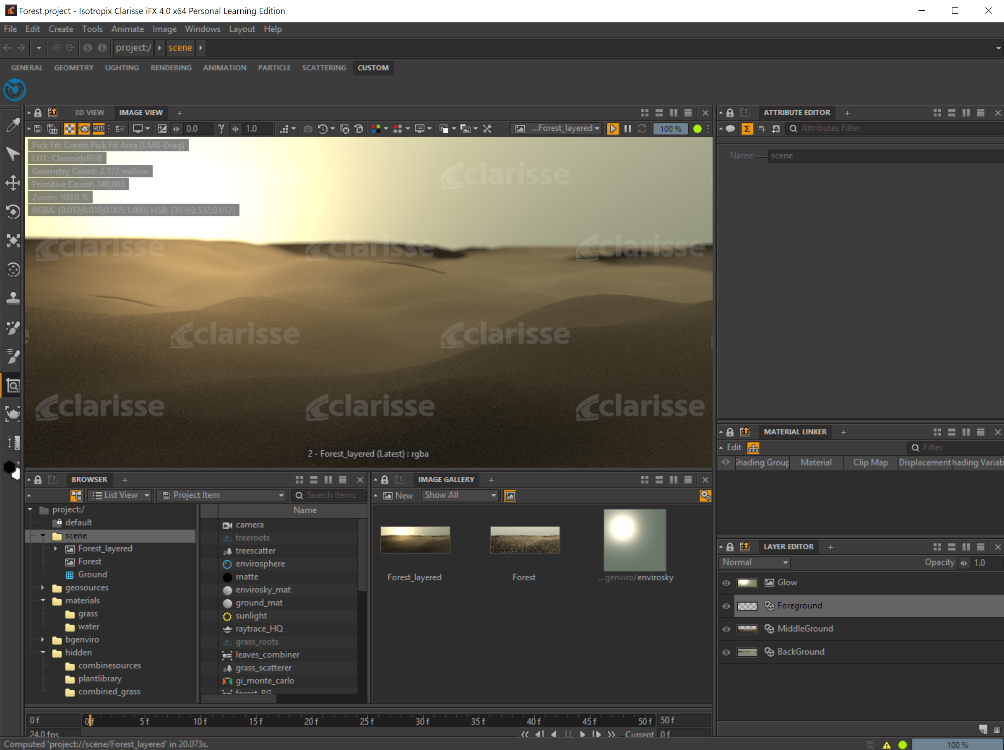Select the Forest thumbnail in Image Gallery
This screenshot has height=750, width=1004.
(525, 540)
